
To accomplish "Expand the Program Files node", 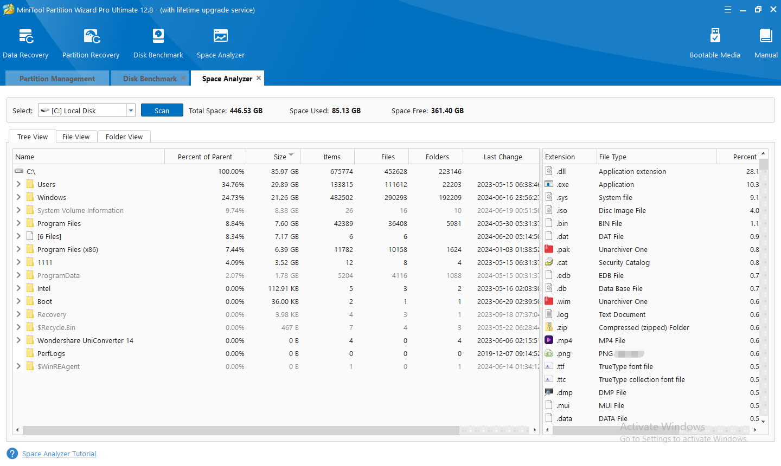I will point(18,223).
